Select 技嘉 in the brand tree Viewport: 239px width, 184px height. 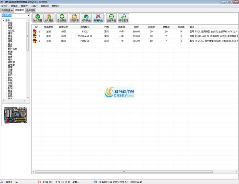pyautogui.click(x=10, y=26)
